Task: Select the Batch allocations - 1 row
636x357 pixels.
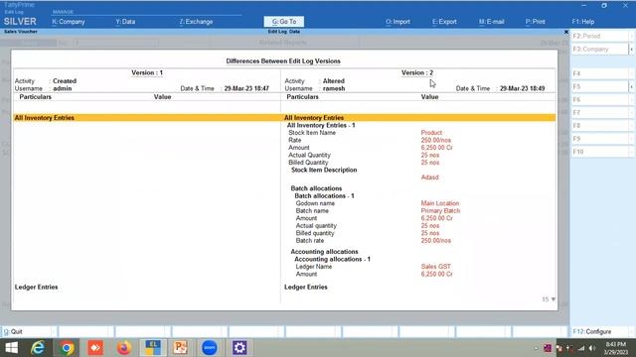Action: coord(324,196)
